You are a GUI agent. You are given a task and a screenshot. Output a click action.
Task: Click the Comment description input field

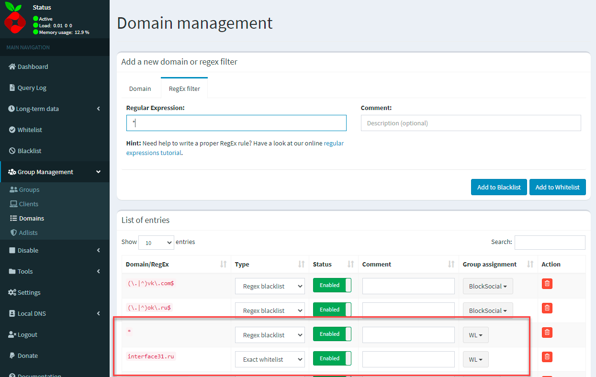point(471,123)
